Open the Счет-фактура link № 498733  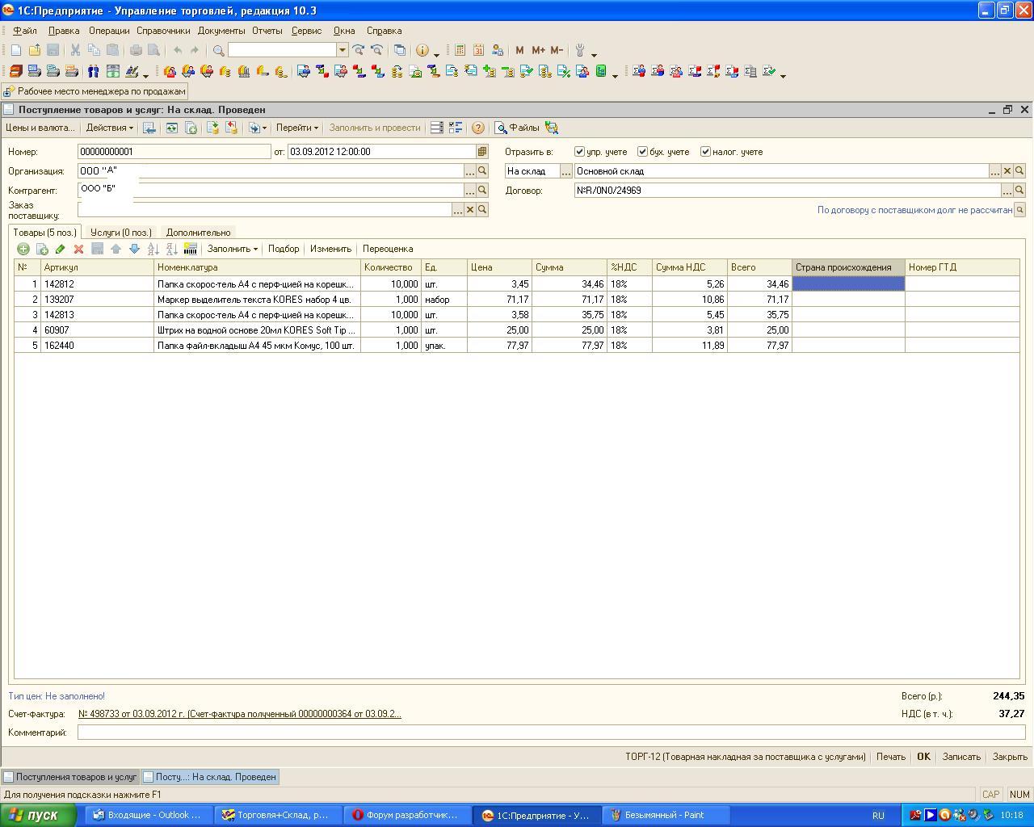pos(239,714)
